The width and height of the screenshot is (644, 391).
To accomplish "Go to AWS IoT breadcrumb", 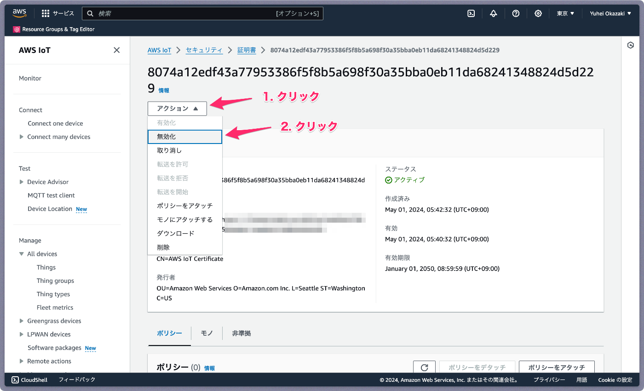I will click(x=159, y=50).
